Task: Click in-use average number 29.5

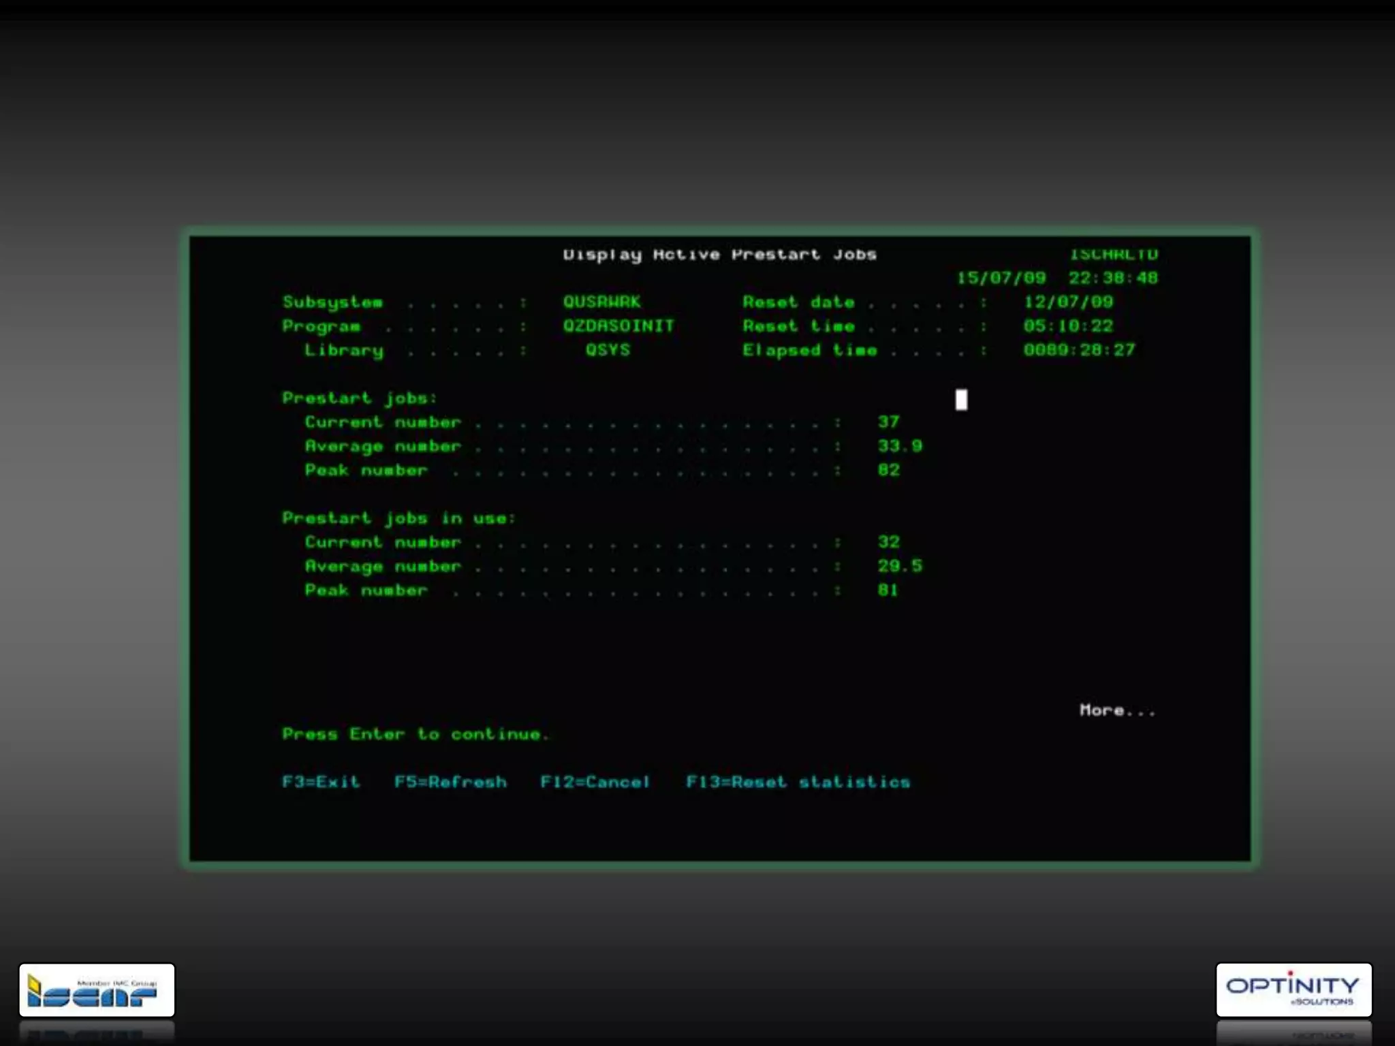Action: coord(899,566)
